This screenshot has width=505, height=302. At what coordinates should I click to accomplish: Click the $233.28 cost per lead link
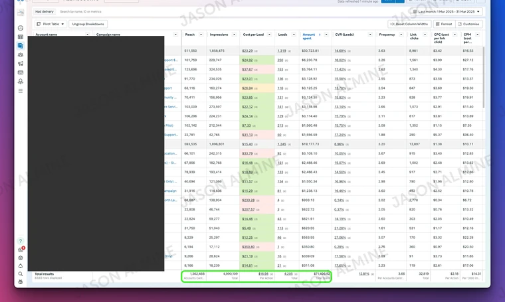coord(249,200)
